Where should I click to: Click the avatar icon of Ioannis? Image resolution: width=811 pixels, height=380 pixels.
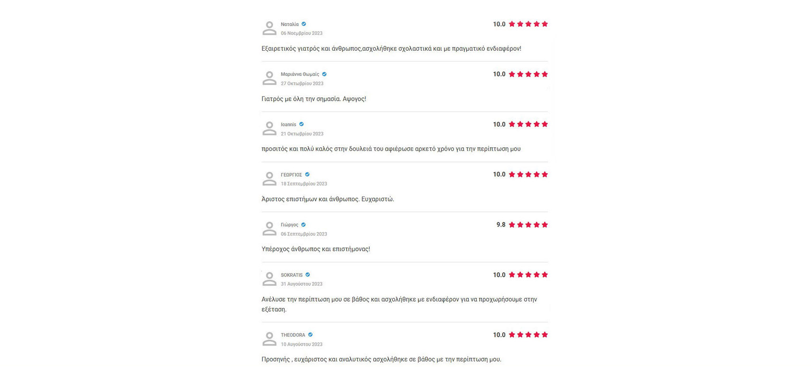click(270, 128)
